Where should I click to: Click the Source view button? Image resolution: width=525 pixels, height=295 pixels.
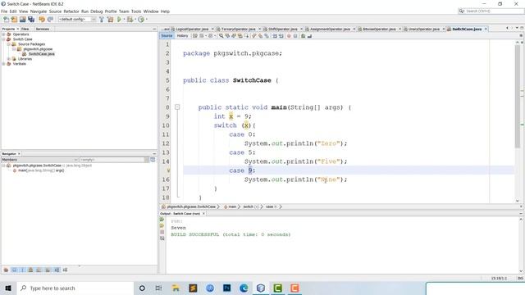(167, 36)
